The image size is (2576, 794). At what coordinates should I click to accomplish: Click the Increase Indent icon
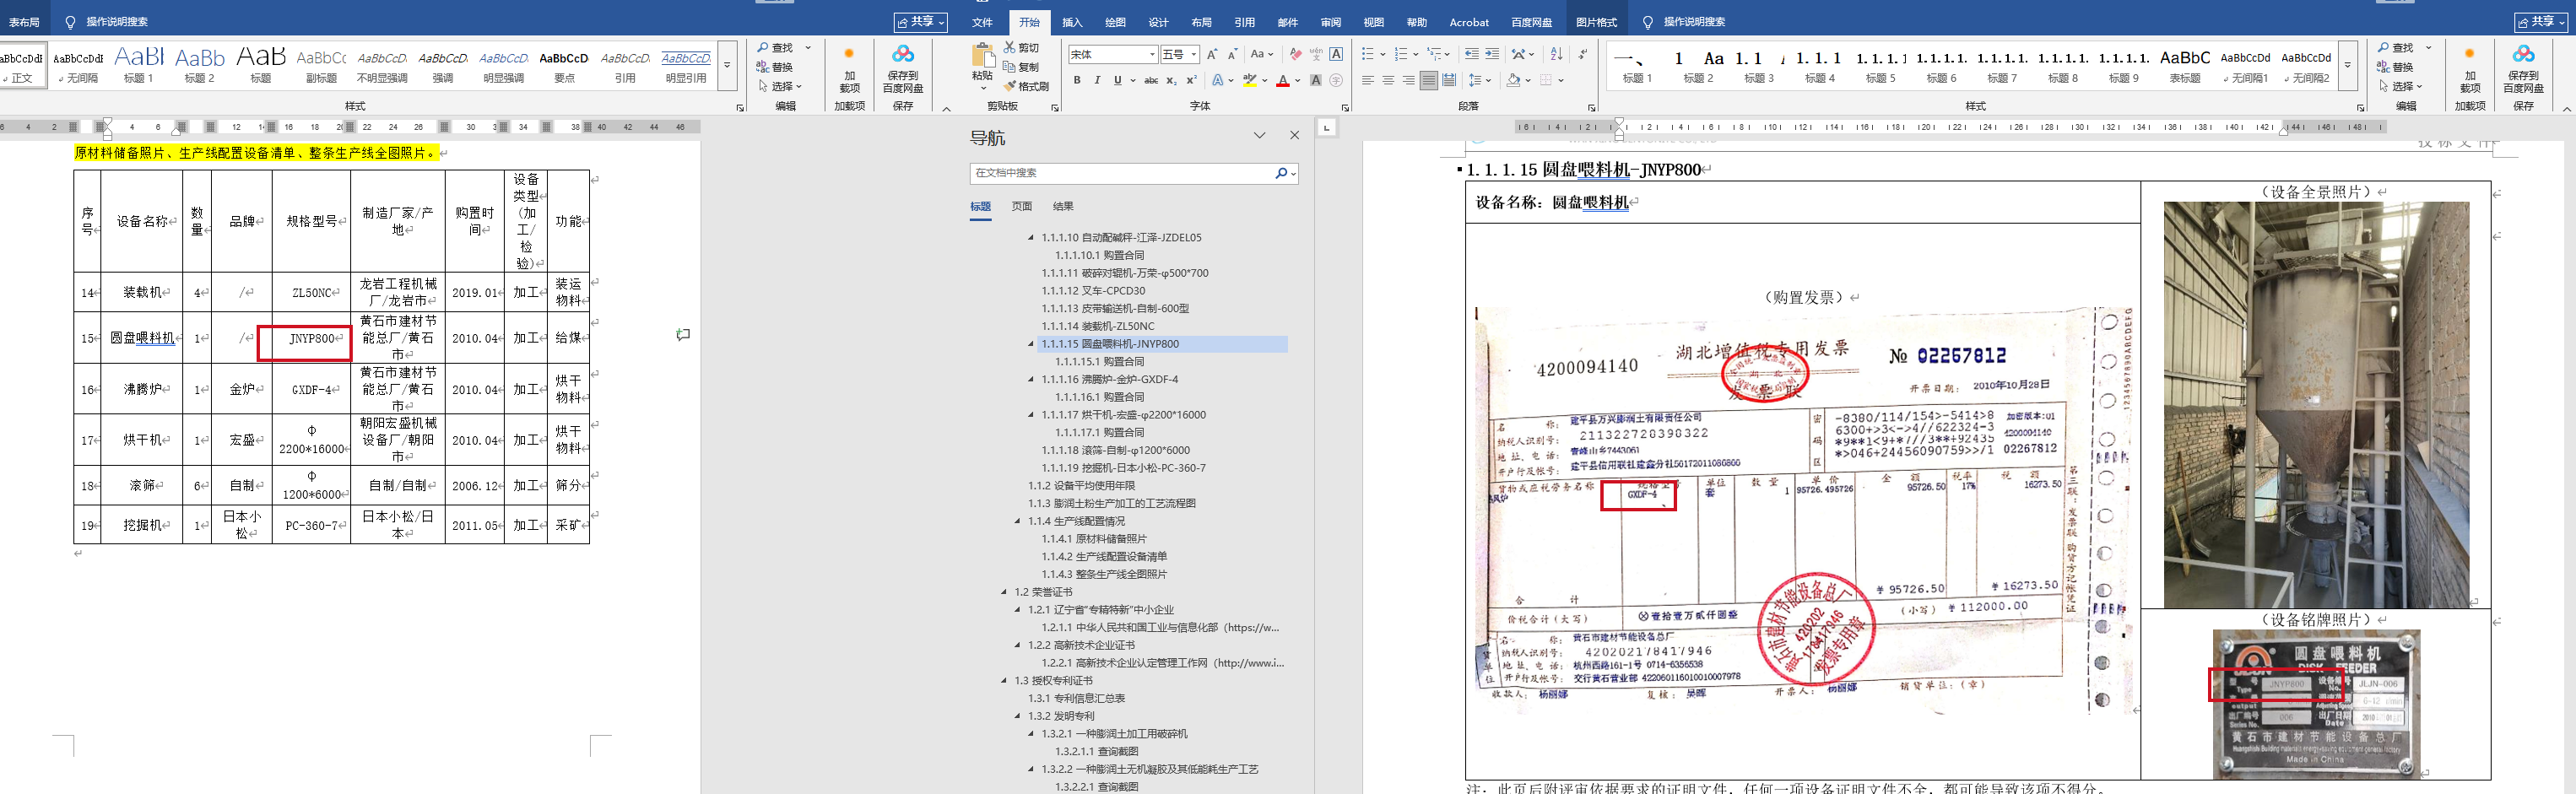pyautogui.click(x=1492, y=54)
